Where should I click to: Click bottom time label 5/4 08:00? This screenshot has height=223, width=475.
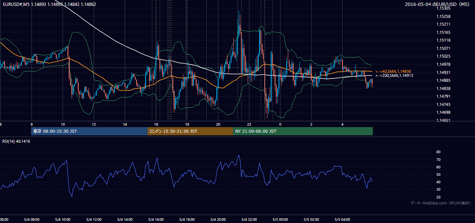pyautogui.click(x=32, y=220)
